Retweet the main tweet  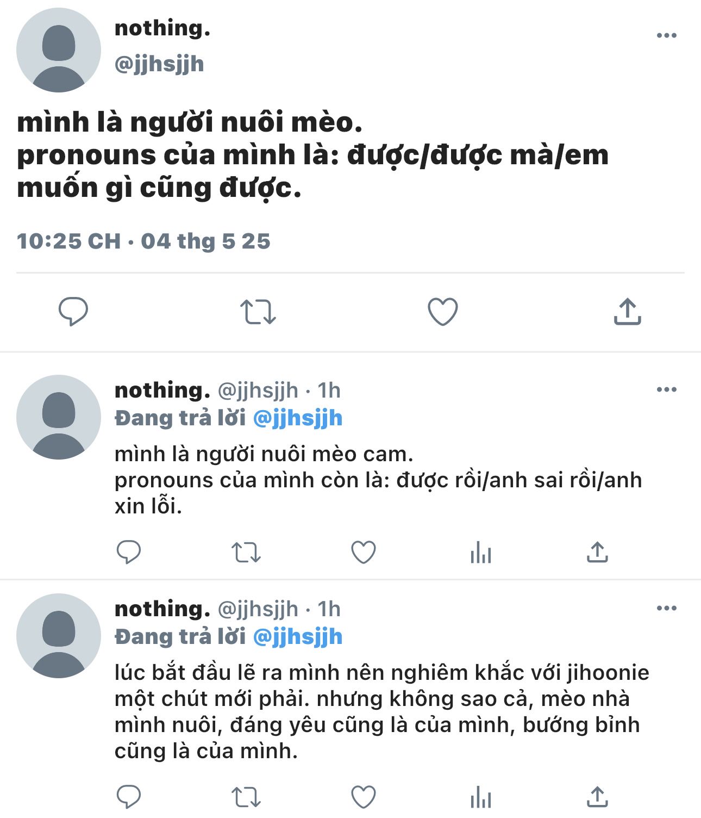click(x=258, y=312)
